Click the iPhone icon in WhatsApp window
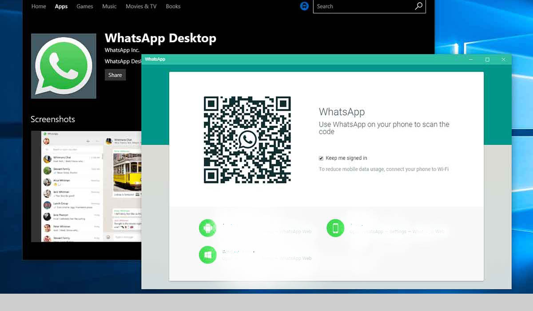 pyautogui.click(x=335, y=228)
